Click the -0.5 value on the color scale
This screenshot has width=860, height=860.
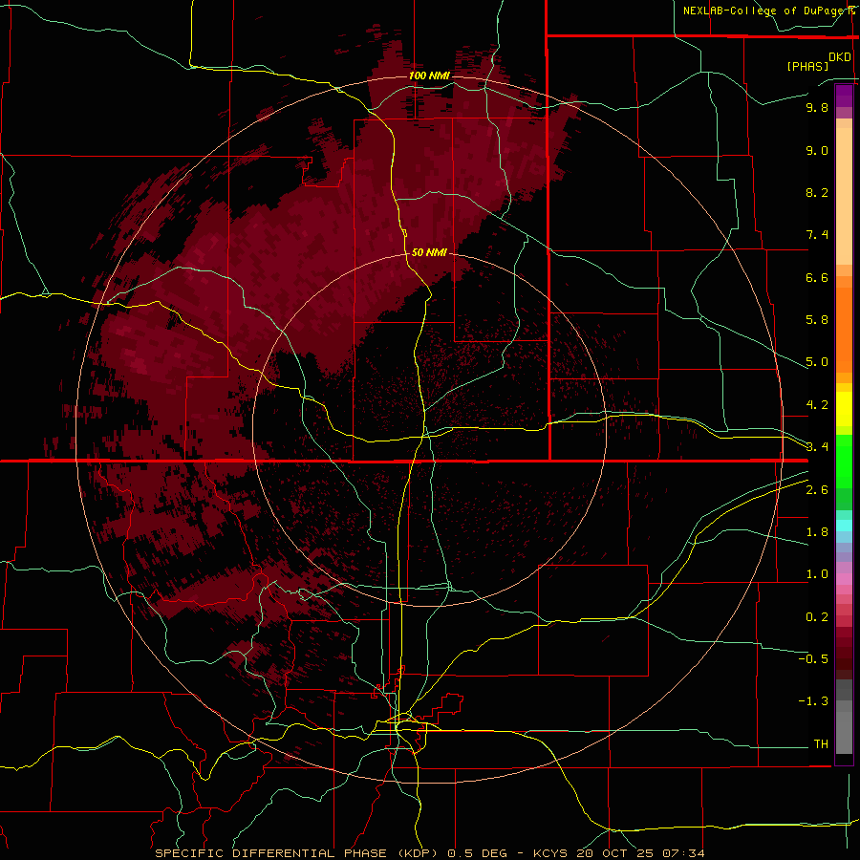(813, 659)
